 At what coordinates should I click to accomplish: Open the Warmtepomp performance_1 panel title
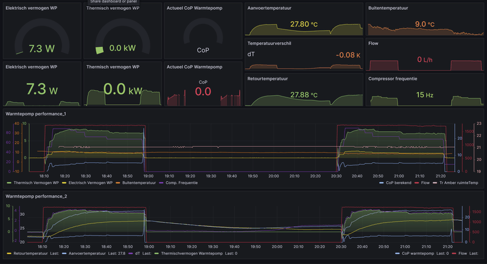click(x=36, y=114)
